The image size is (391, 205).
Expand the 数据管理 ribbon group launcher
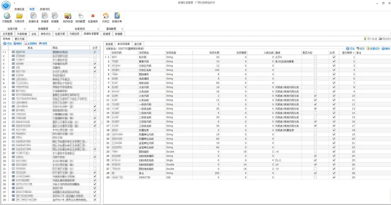point(59,29)
